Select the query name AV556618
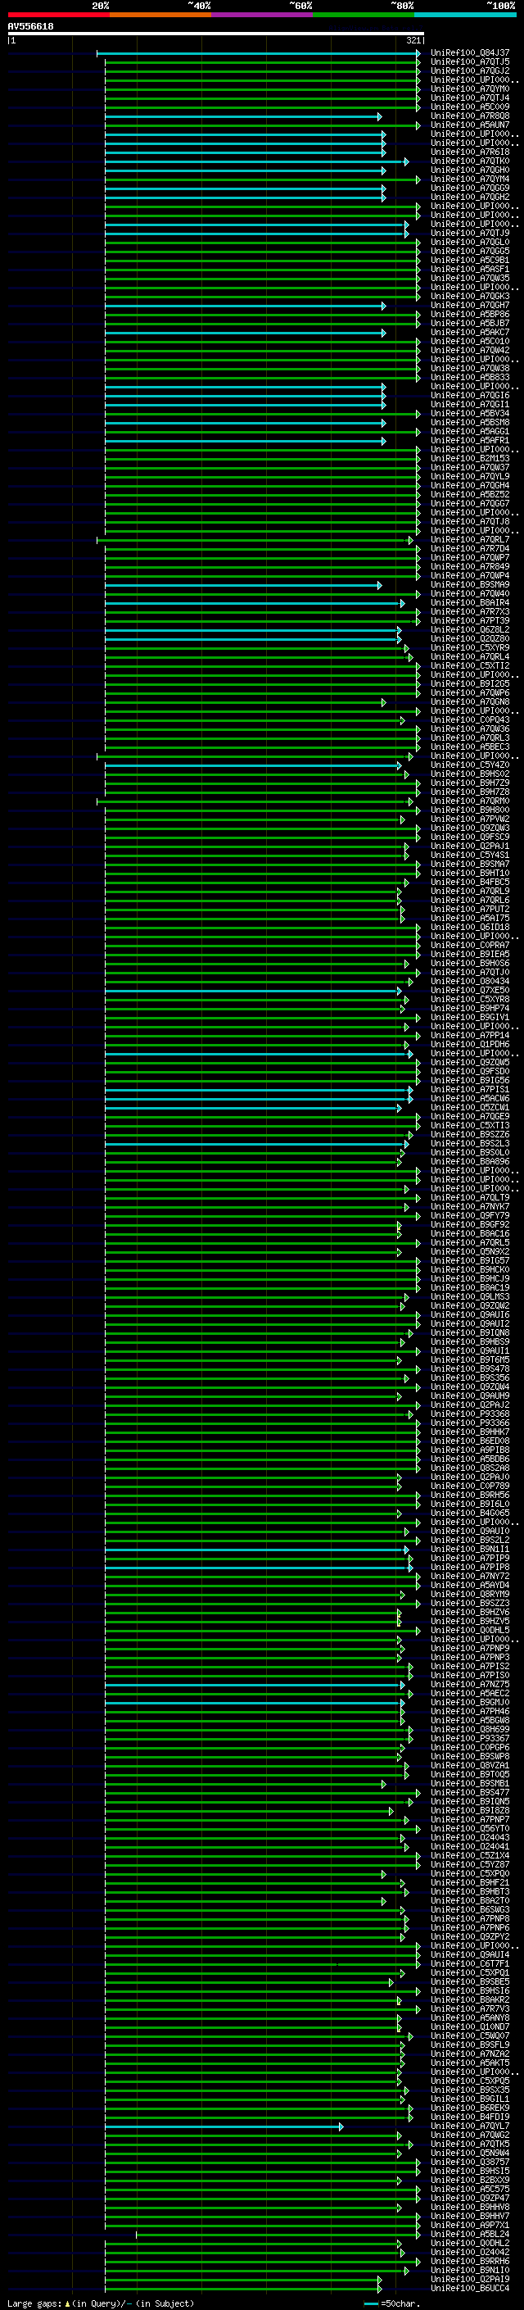 click(x=30, y=27)
